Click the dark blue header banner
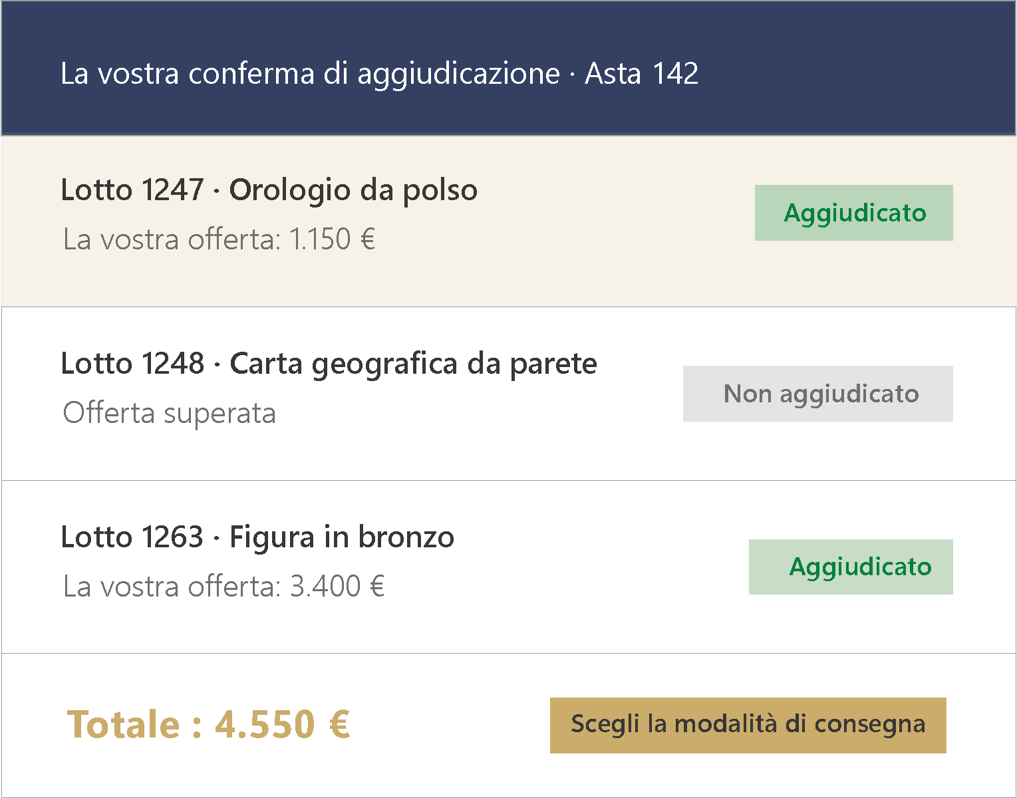Screen dimensions: 1017x798 coord(508,68)
